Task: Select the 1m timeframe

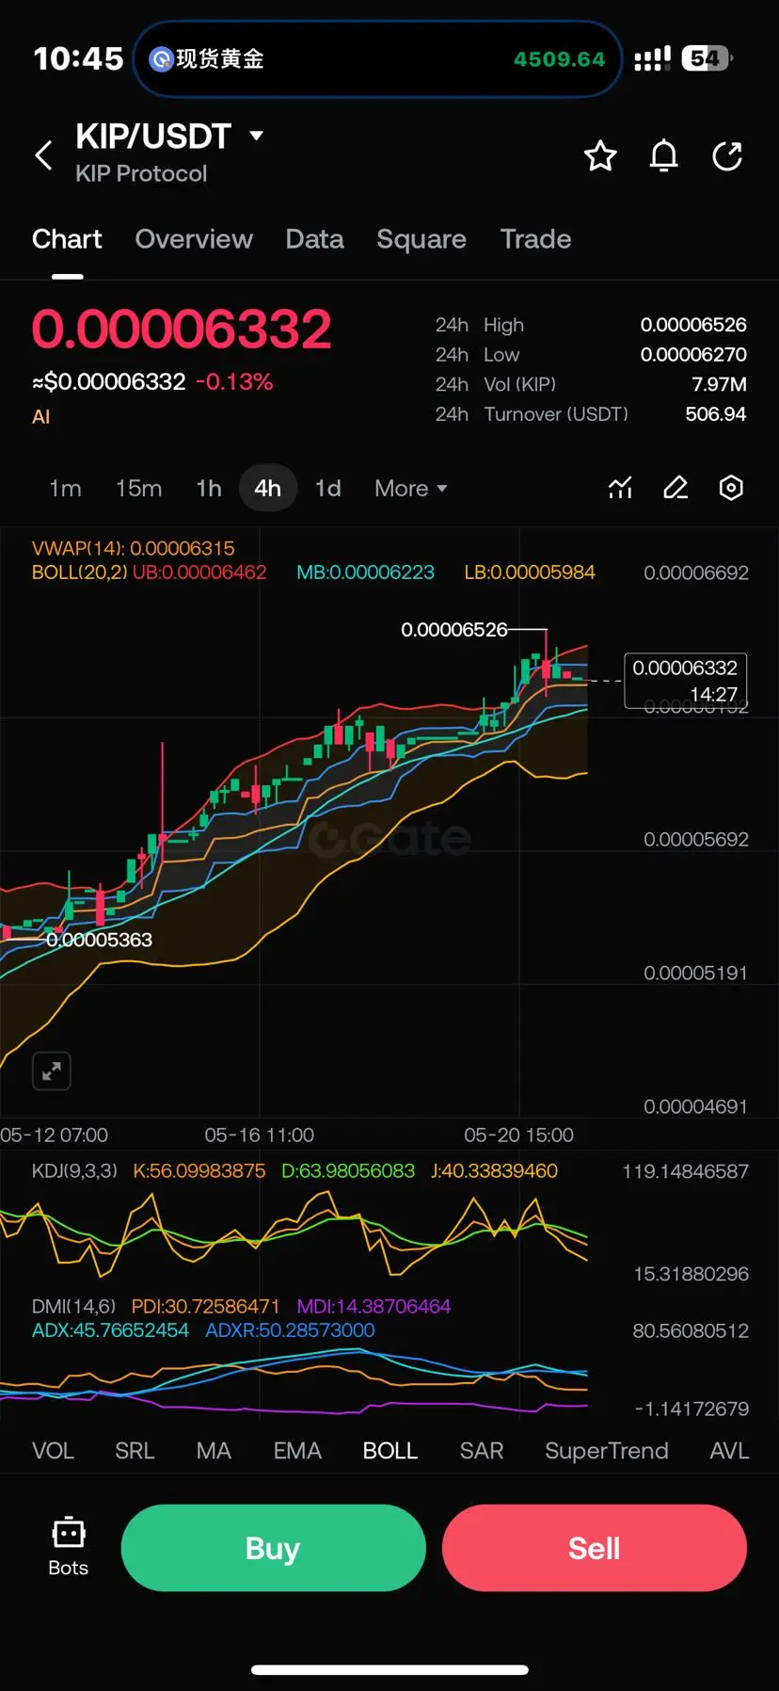Action: 65,489
